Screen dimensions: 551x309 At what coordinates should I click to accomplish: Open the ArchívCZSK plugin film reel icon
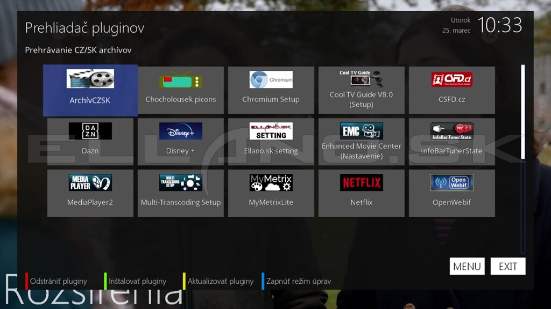pos(90,78)
